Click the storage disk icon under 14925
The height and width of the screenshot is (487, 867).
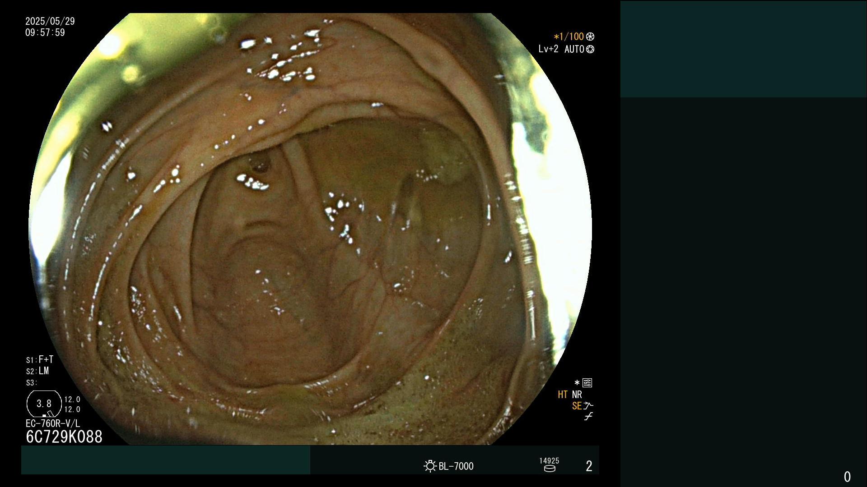550,469
